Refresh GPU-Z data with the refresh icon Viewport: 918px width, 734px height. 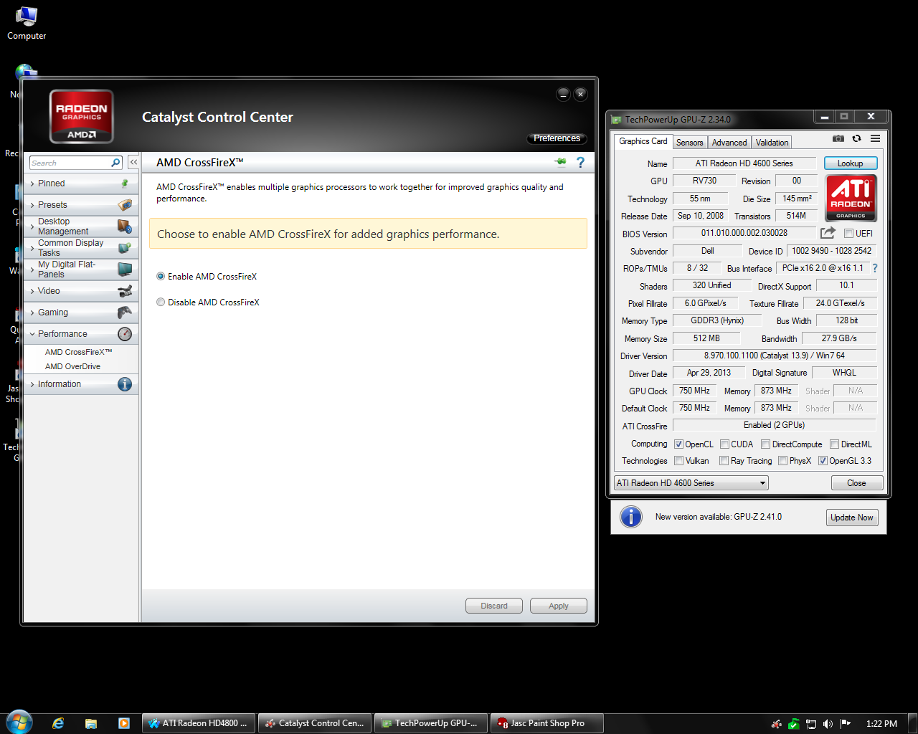[856, 138]
